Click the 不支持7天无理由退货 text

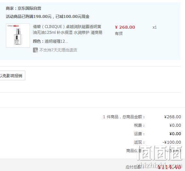(x=58, y=50)
